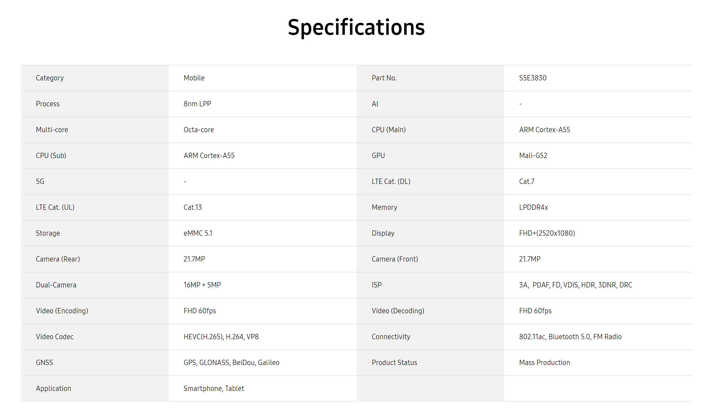The height and width of the screenshot is (409, 724).
Task: Select the Cat.13 LTE upload value
Action: [x=193, y=207]
